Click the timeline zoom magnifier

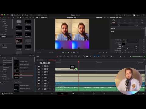[x=111, y=57]
